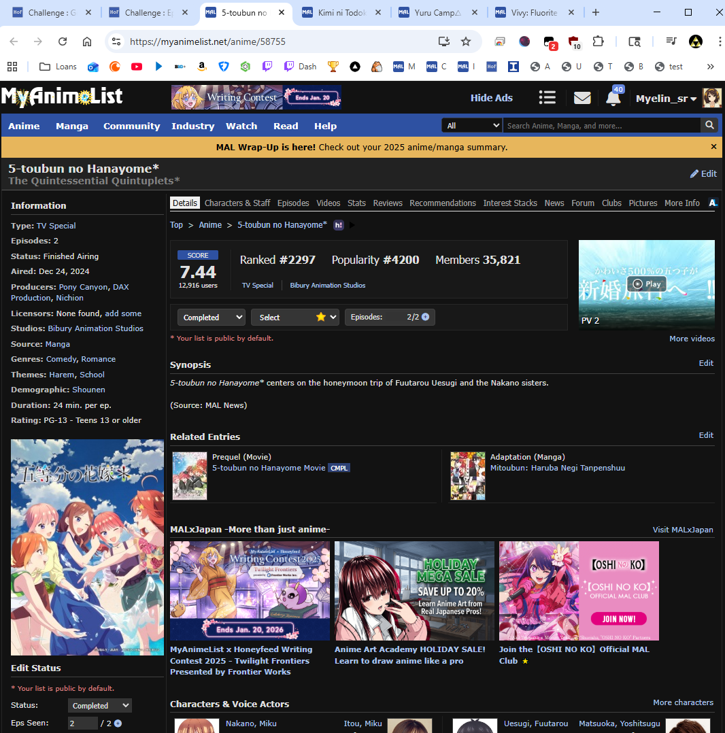
Task: Edit the Synopsis section
Action: [x=706, y=363]
